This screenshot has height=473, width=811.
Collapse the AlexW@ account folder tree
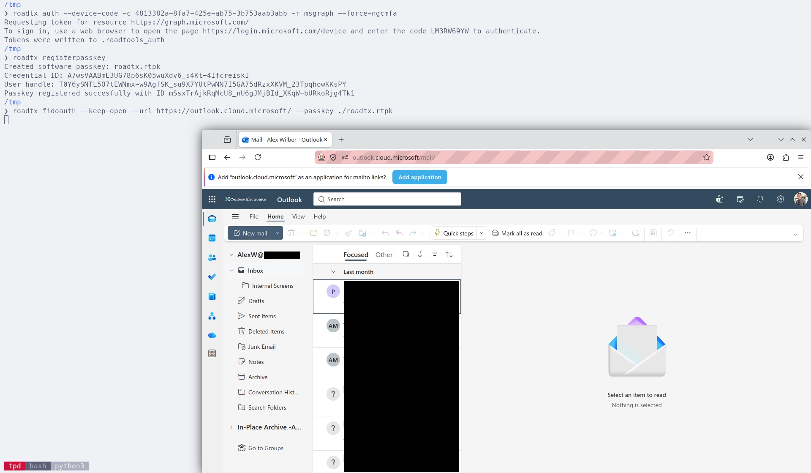231,254
